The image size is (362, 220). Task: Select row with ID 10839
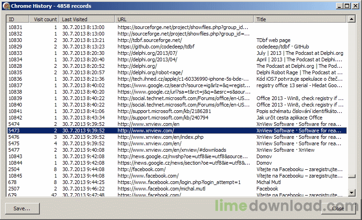pos(177,98)
